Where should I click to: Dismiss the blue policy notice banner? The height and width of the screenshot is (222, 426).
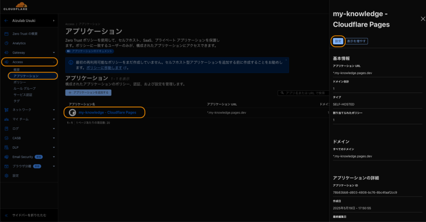pyautogui.click(x=286, y=60)
